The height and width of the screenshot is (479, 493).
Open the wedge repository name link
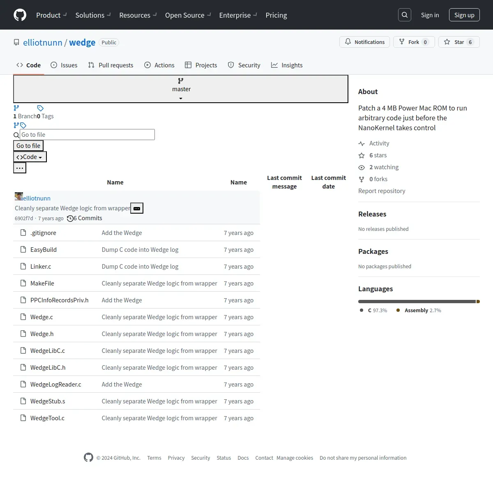coord(82,42)
